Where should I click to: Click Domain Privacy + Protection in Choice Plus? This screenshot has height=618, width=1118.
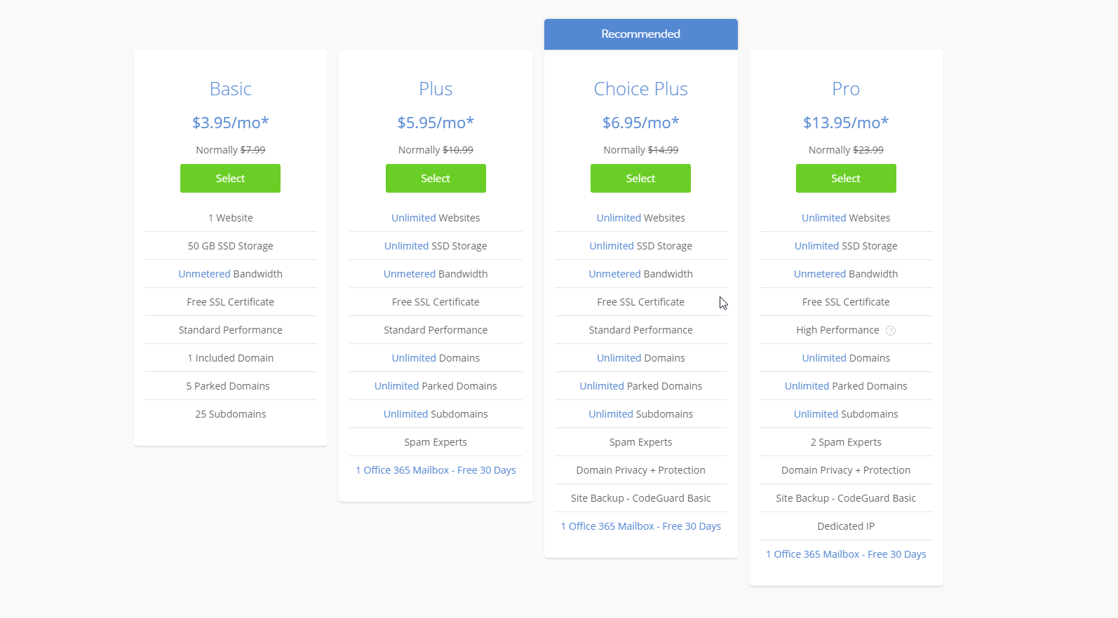[640, 470]
